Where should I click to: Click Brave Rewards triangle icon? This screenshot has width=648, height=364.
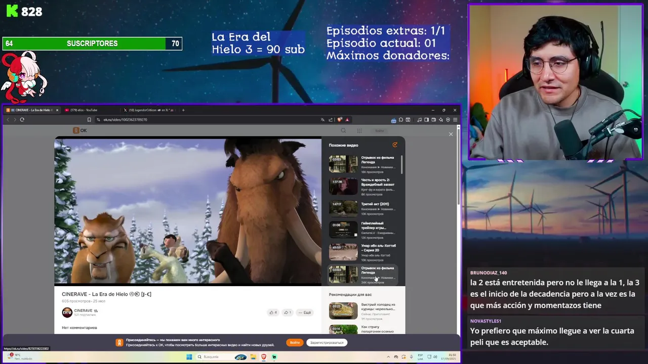click(347, 120)
